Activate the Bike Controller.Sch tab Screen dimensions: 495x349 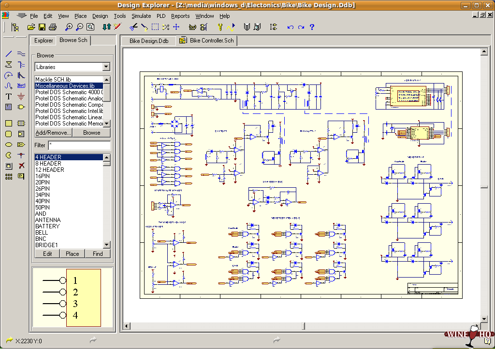click(x=207, y=41)
